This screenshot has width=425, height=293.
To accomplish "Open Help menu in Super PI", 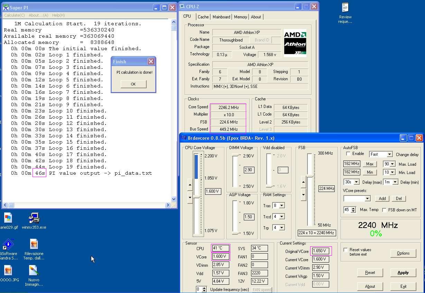I will 58,15.
